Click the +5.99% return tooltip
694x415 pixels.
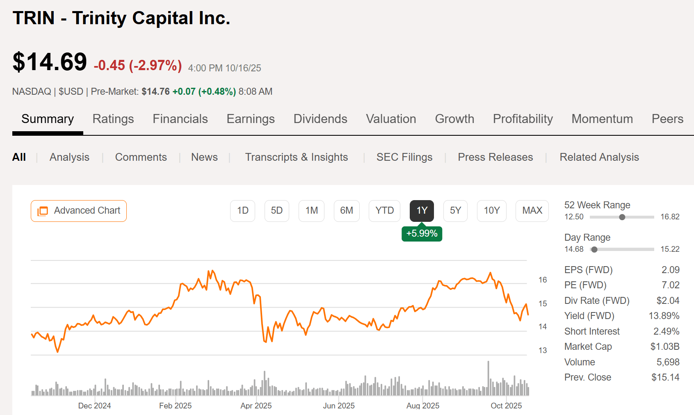[422, 233]
